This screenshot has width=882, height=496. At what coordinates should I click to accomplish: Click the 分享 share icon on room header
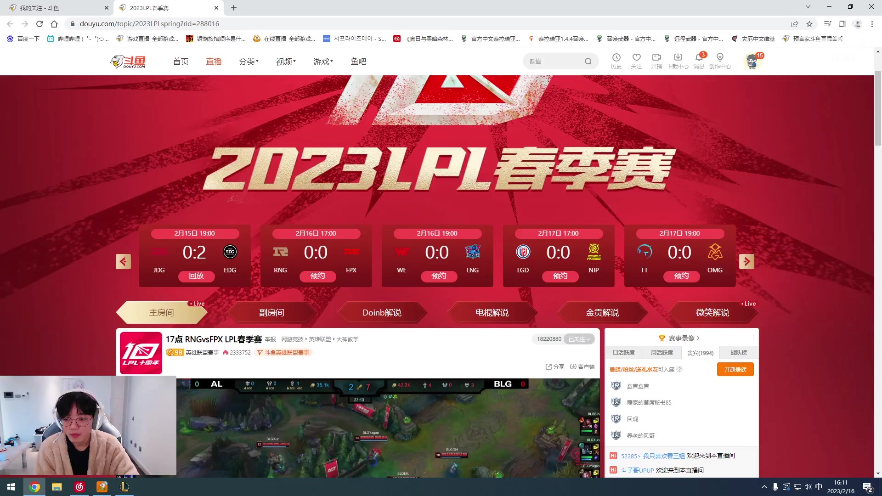(x=554, y=366)
